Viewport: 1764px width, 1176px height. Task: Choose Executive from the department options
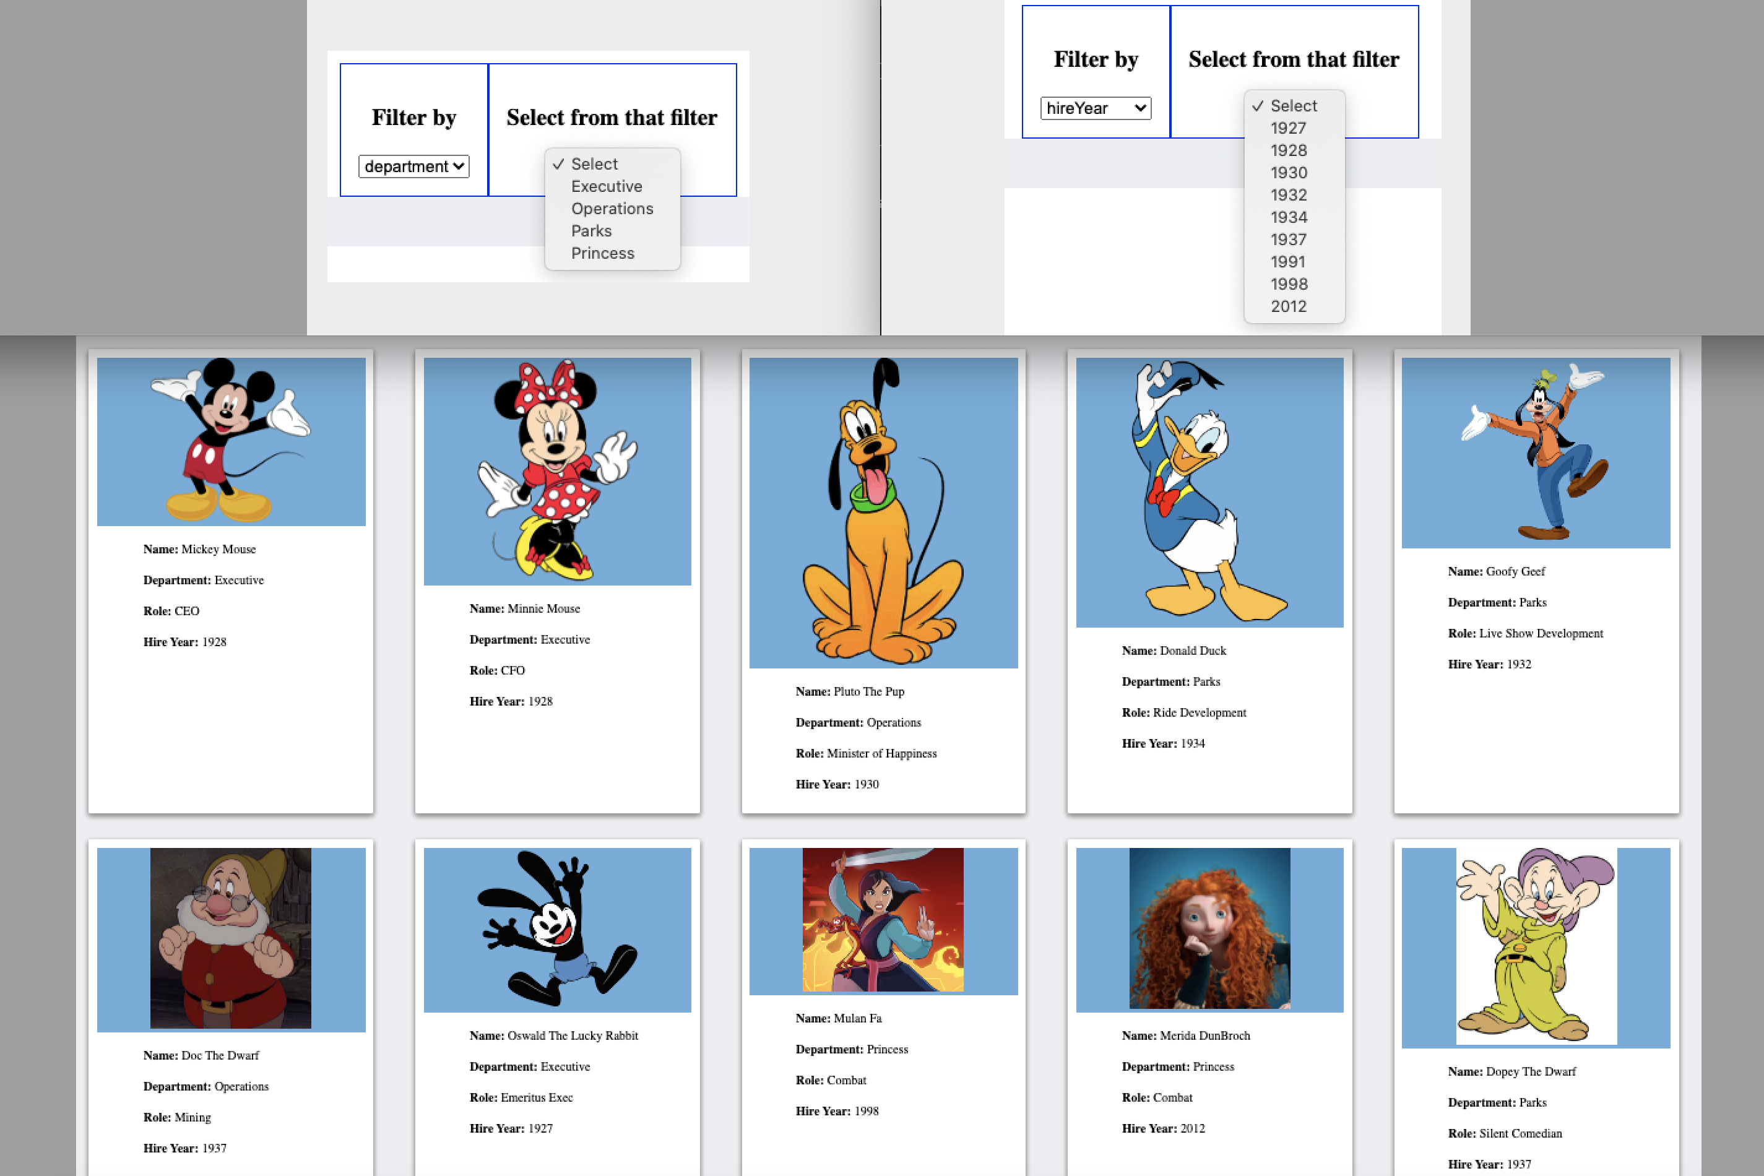click(x=606, y=186)
